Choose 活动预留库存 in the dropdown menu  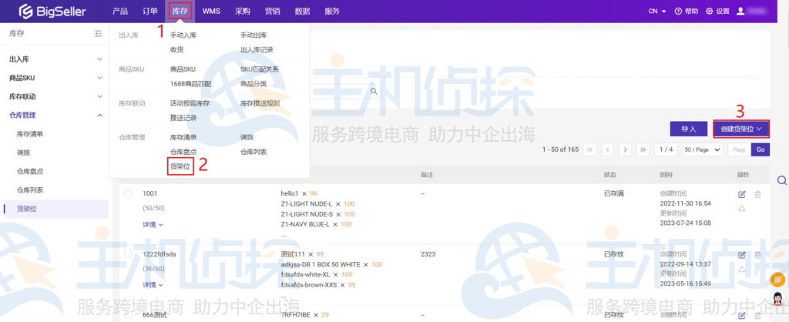190,103
